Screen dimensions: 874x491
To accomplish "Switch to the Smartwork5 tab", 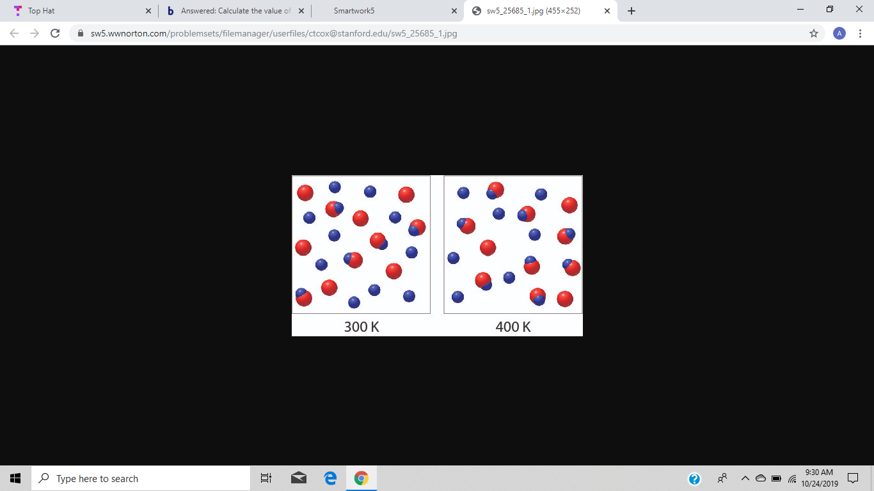I will 387,11.
